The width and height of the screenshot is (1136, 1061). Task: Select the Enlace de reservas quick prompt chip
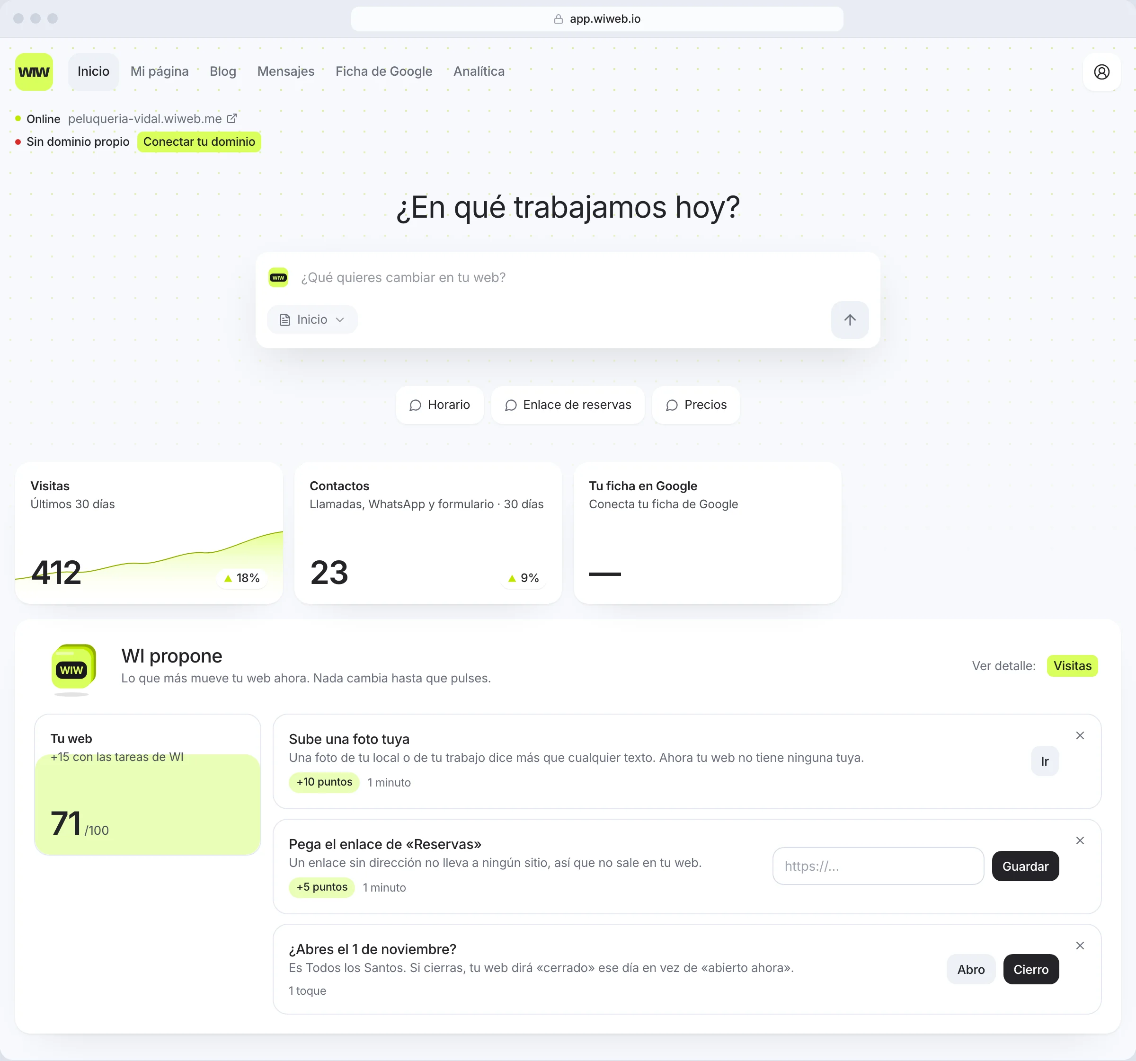(568, 405)
